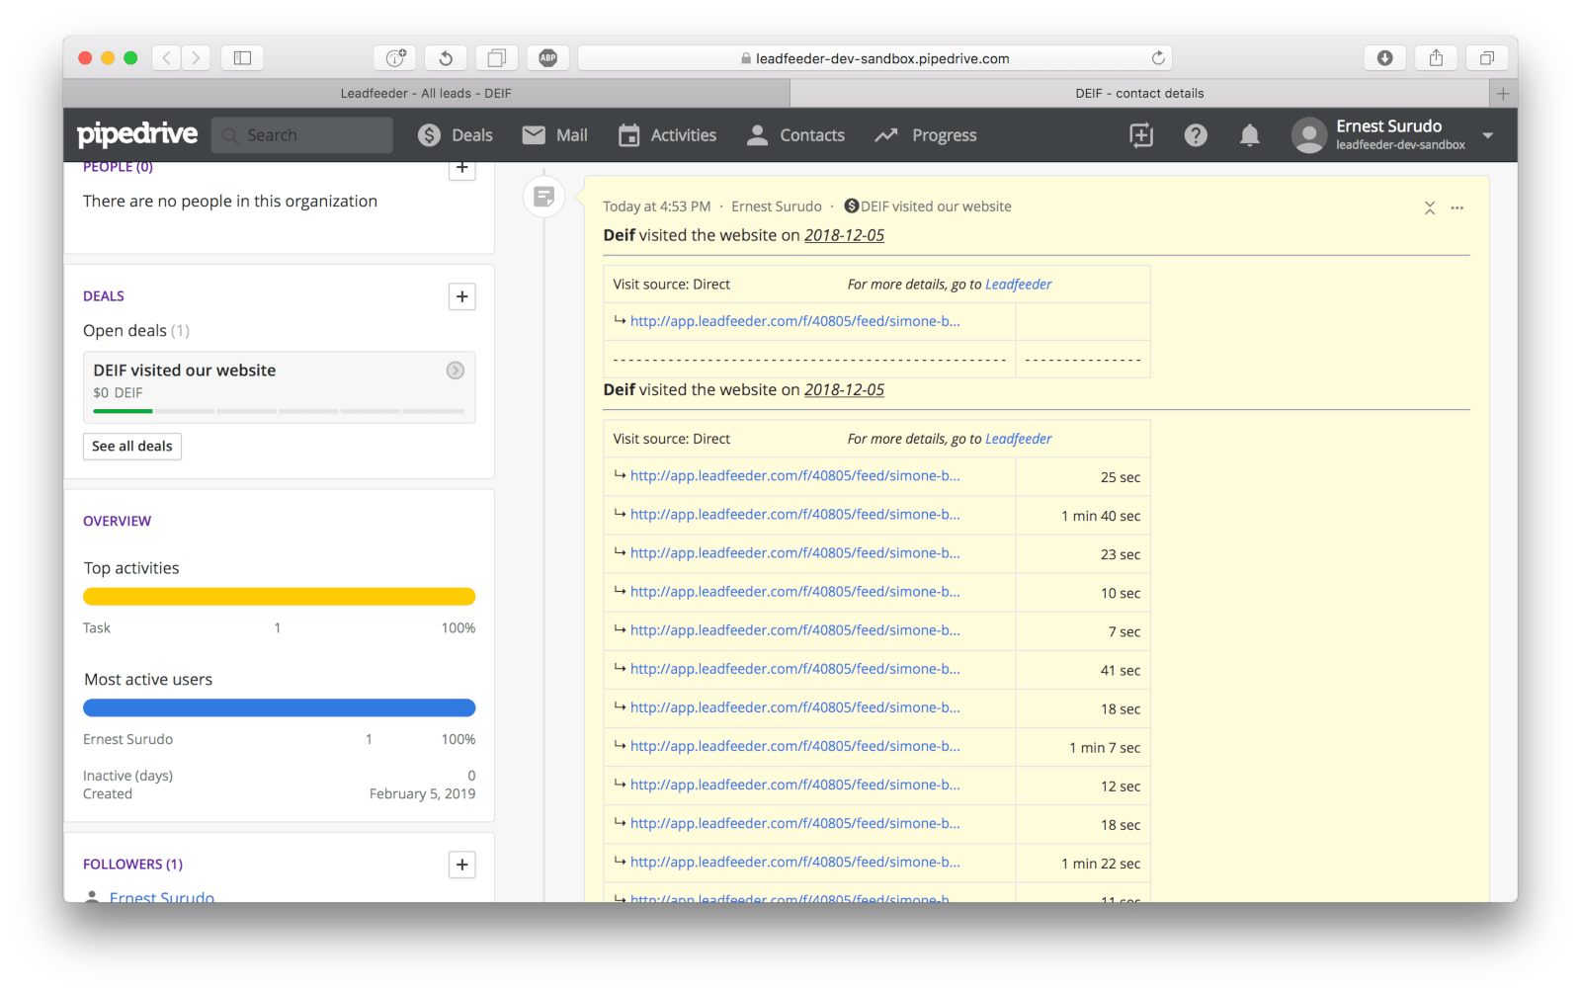Image resolution: width=1581 pixels, height=993 pixels.
Task: Open Activities using the calendar icon
Action: coord(629,134)
